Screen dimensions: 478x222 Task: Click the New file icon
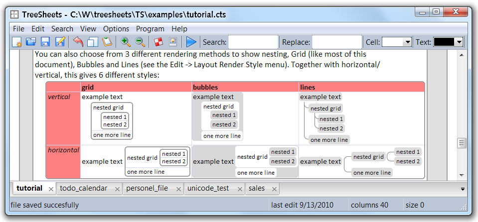17,42
